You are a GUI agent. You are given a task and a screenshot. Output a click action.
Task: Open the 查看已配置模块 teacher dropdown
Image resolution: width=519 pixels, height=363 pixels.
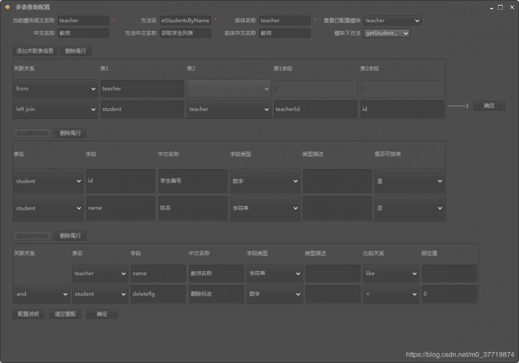[392, 21]
